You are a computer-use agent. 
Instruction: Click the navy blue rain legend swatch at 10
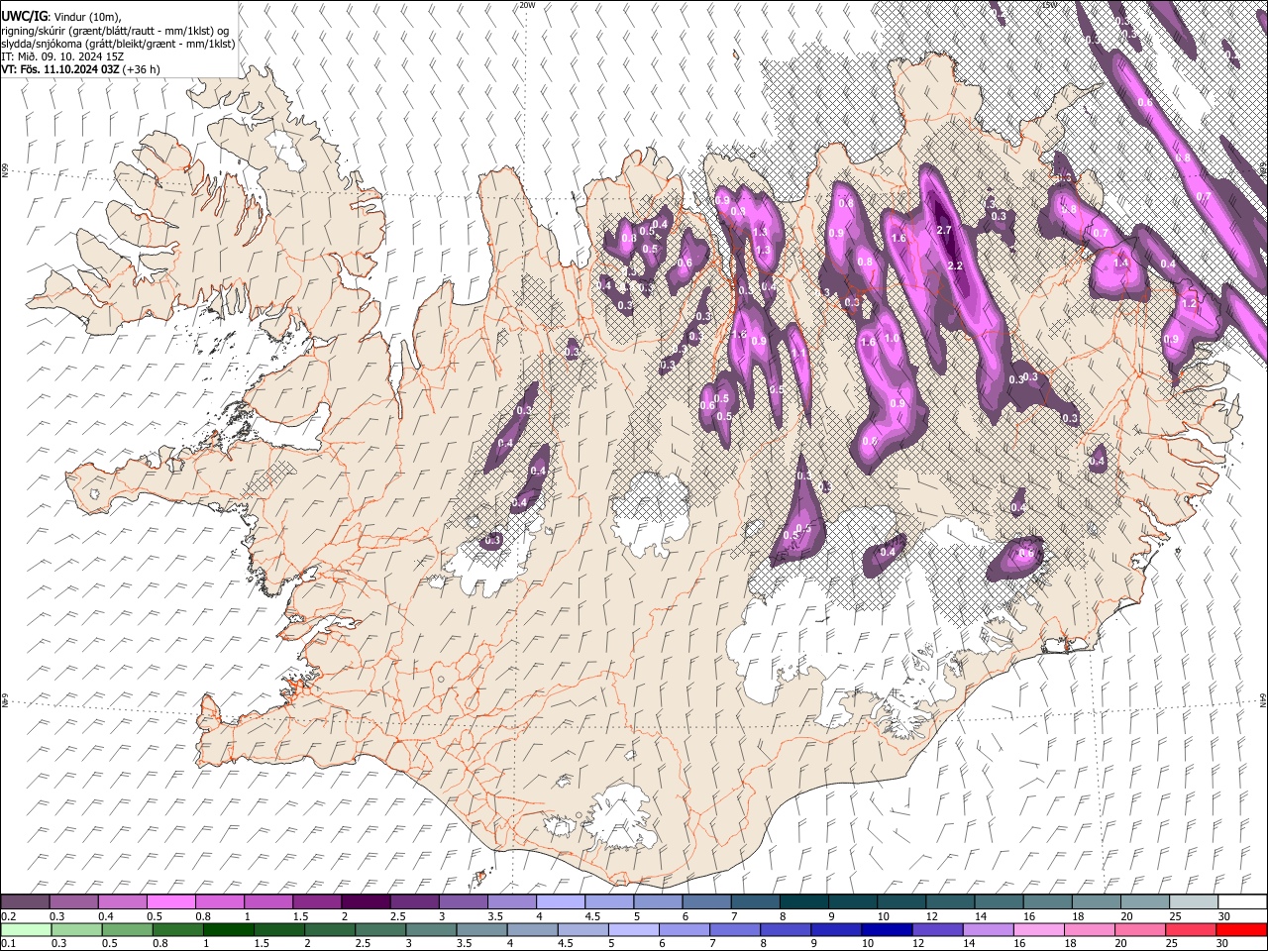tap(887, 929)
